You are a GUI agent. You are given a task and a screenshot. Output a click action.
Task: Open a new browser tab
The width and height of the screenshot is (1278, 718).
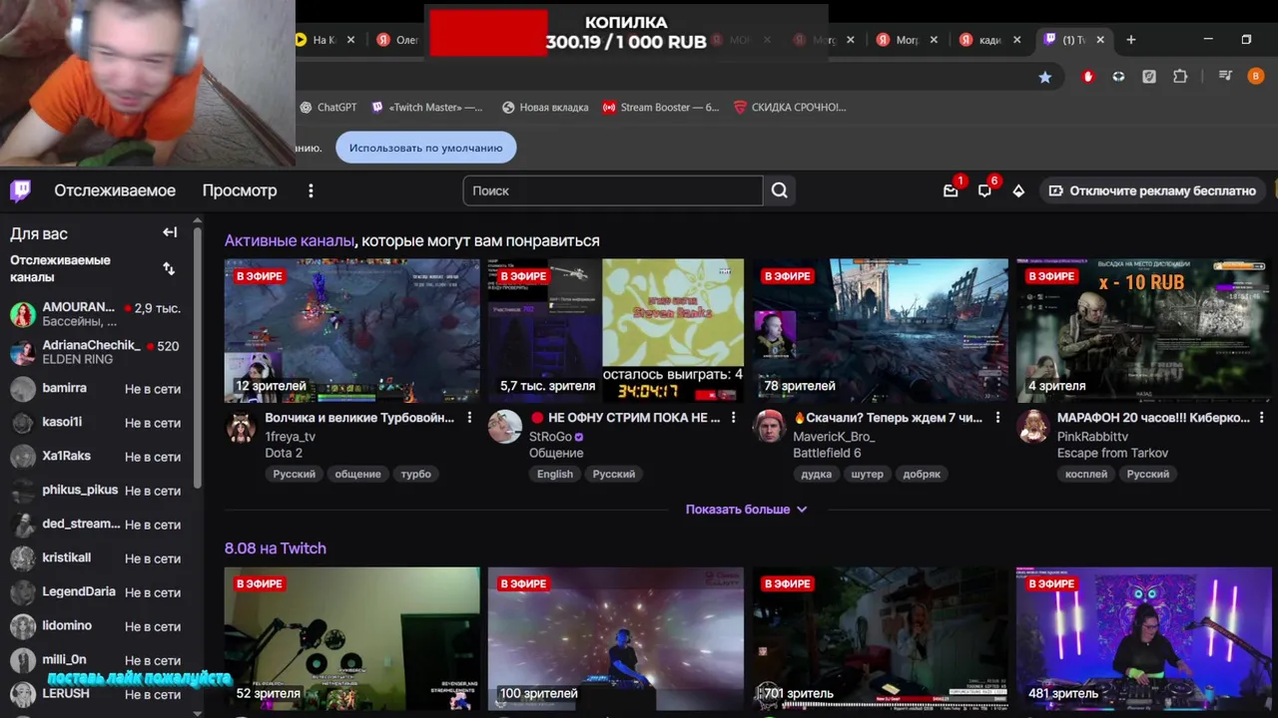[x=1131, y=40]
